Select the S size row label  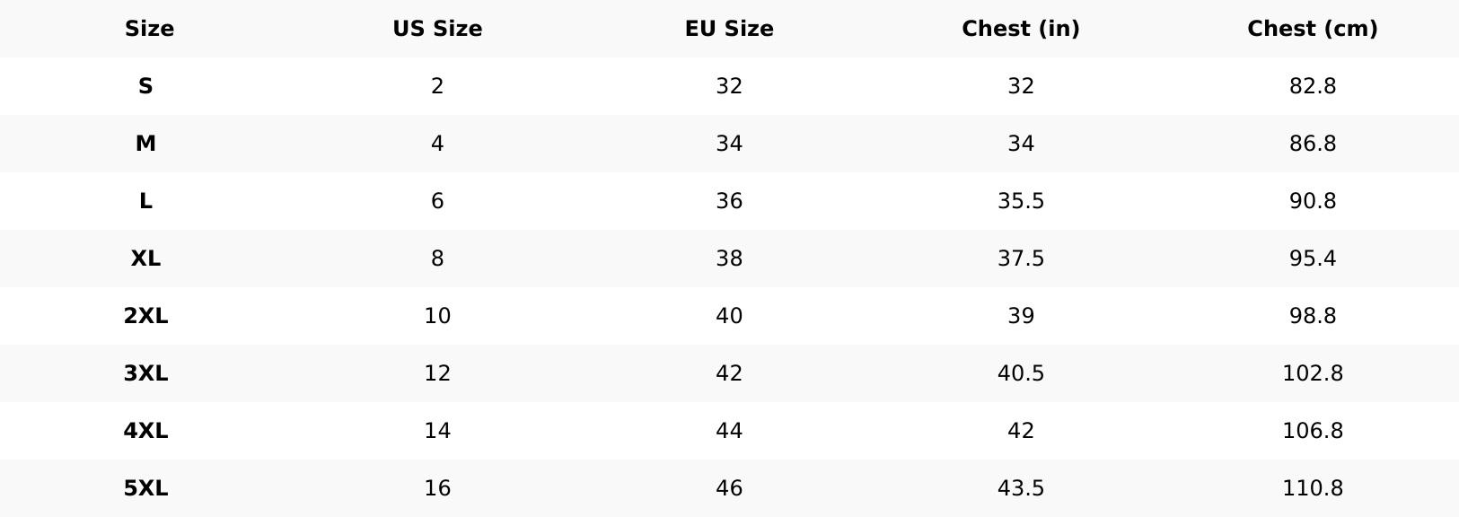click(145, 86)
